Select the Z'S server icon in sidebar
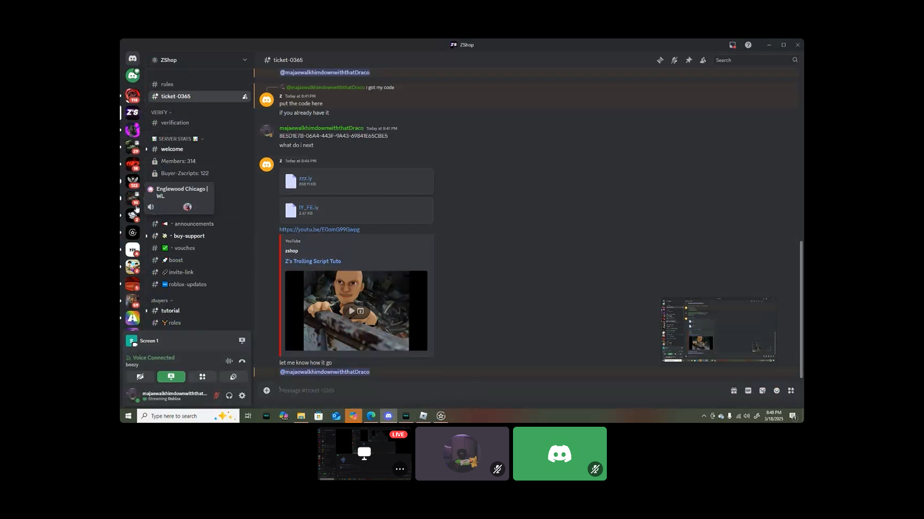Screen dimensions: 924x519 pyautogui.click(x=132, y=112)
